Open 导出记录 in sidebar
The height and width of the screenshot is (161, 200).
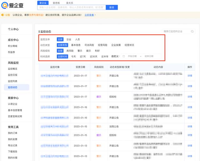[x=12, y=145]
